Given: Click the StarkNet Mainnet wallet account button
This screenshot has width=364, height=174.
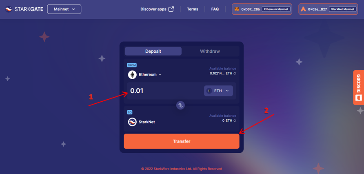Looking at the screenshot, I should coord(328,9).
